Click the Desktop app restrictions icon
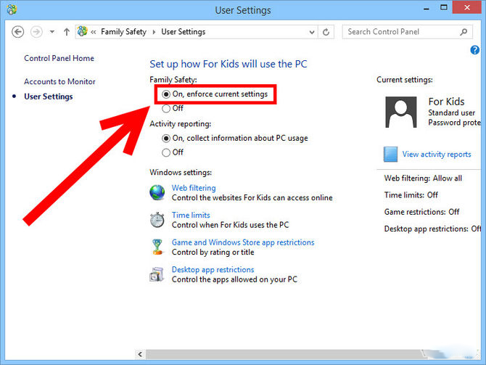The width and height of the screenshot is (486, 365). coord(157,274)
